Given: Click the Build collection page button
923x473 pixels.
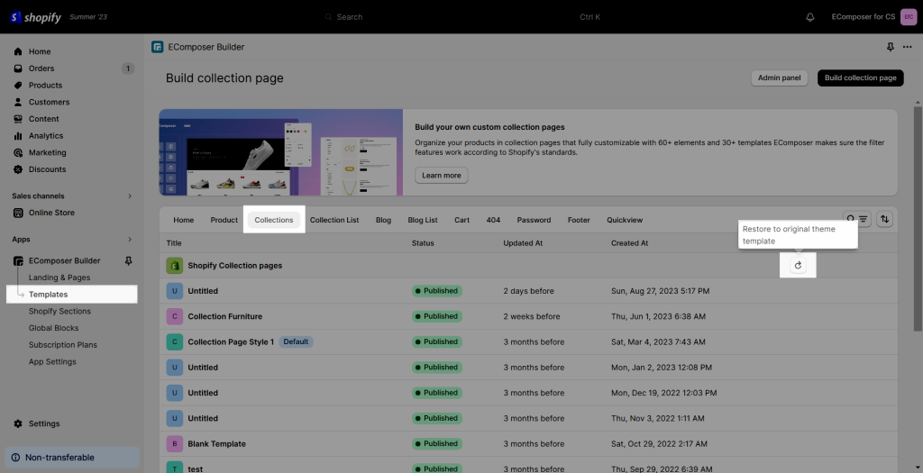Looking at the screenshot, I should (x=860, y=77).
